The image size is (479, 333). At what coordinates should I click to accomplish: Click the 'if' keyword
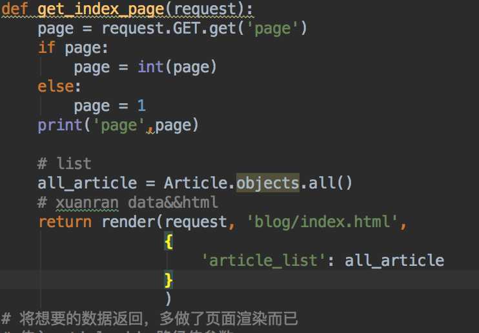[x=46, y=48]
